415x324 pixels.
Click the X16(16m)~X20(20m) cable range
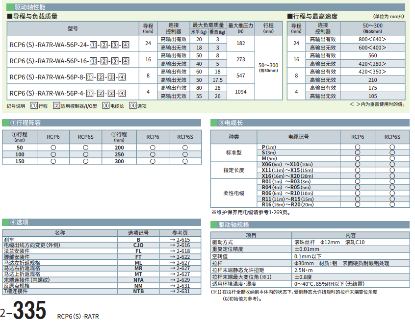[287, 176]
